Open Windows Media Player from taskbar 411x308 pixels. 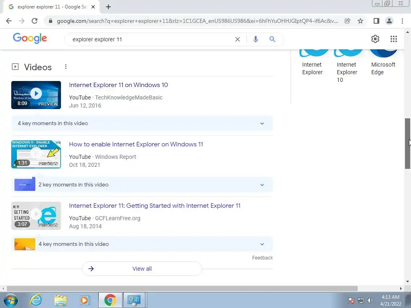click(x=85, y=300)
